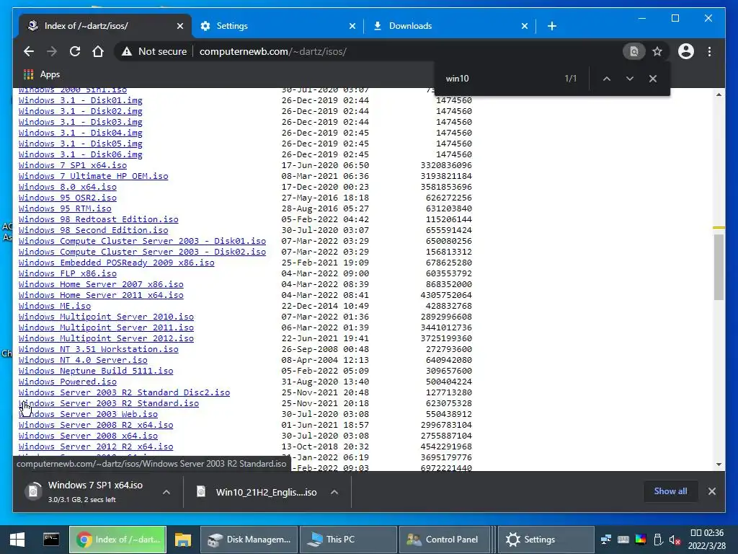Reload the current page
The height and width of the screenshot is (554, 738).
click(x=75, y=51)
